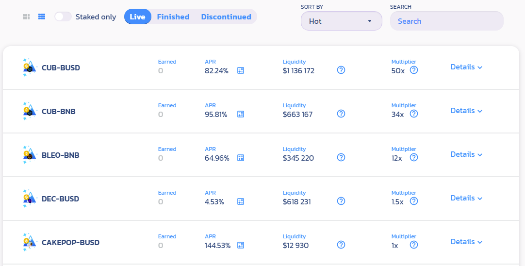Select the Discontinued tab
525x266 pixels.
tap(226, 17)
